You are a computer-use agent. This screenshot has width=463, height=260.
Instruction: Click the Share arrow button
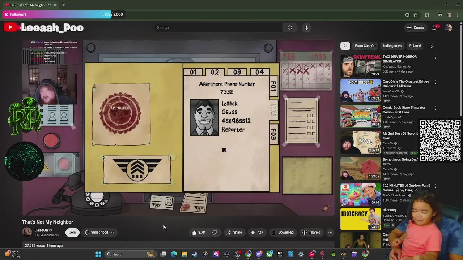pyautogui.click(x=234, y=233)
